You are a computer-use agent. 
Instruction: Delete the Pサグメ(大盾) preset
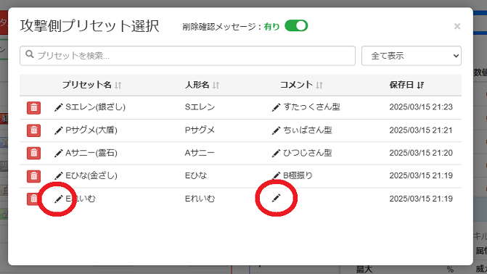33,130
